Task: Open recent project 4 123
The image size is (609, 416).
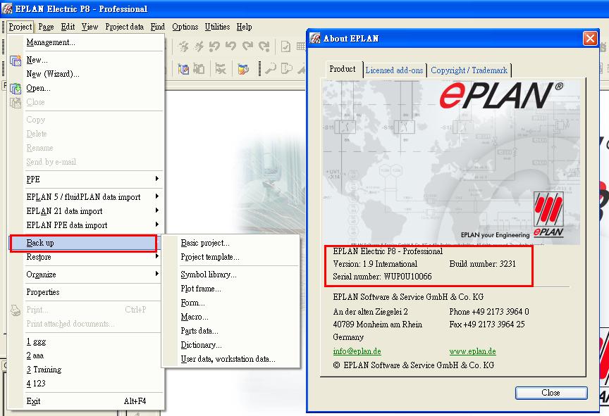Action: pos(85,384)
